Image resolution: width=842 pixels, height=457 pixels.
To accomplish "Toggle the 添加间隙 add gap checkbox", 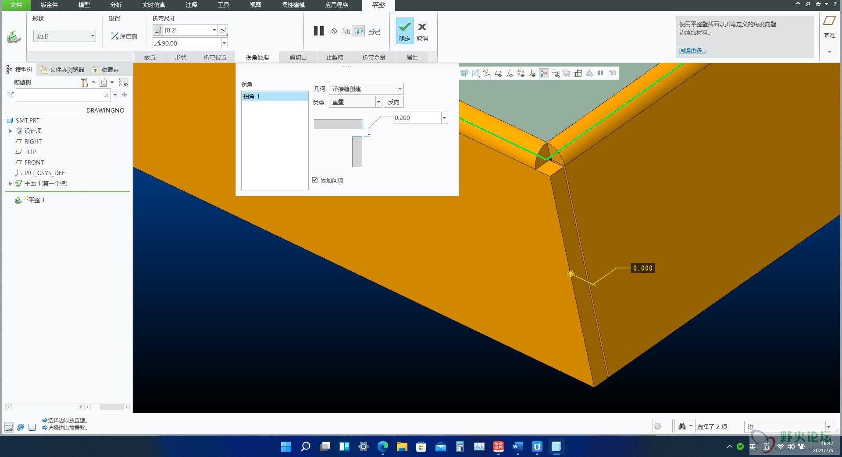I will click(315, 180).
